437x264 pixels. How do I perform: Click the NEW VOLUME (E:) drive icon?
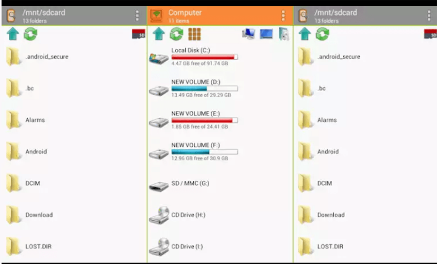point(159,122)
